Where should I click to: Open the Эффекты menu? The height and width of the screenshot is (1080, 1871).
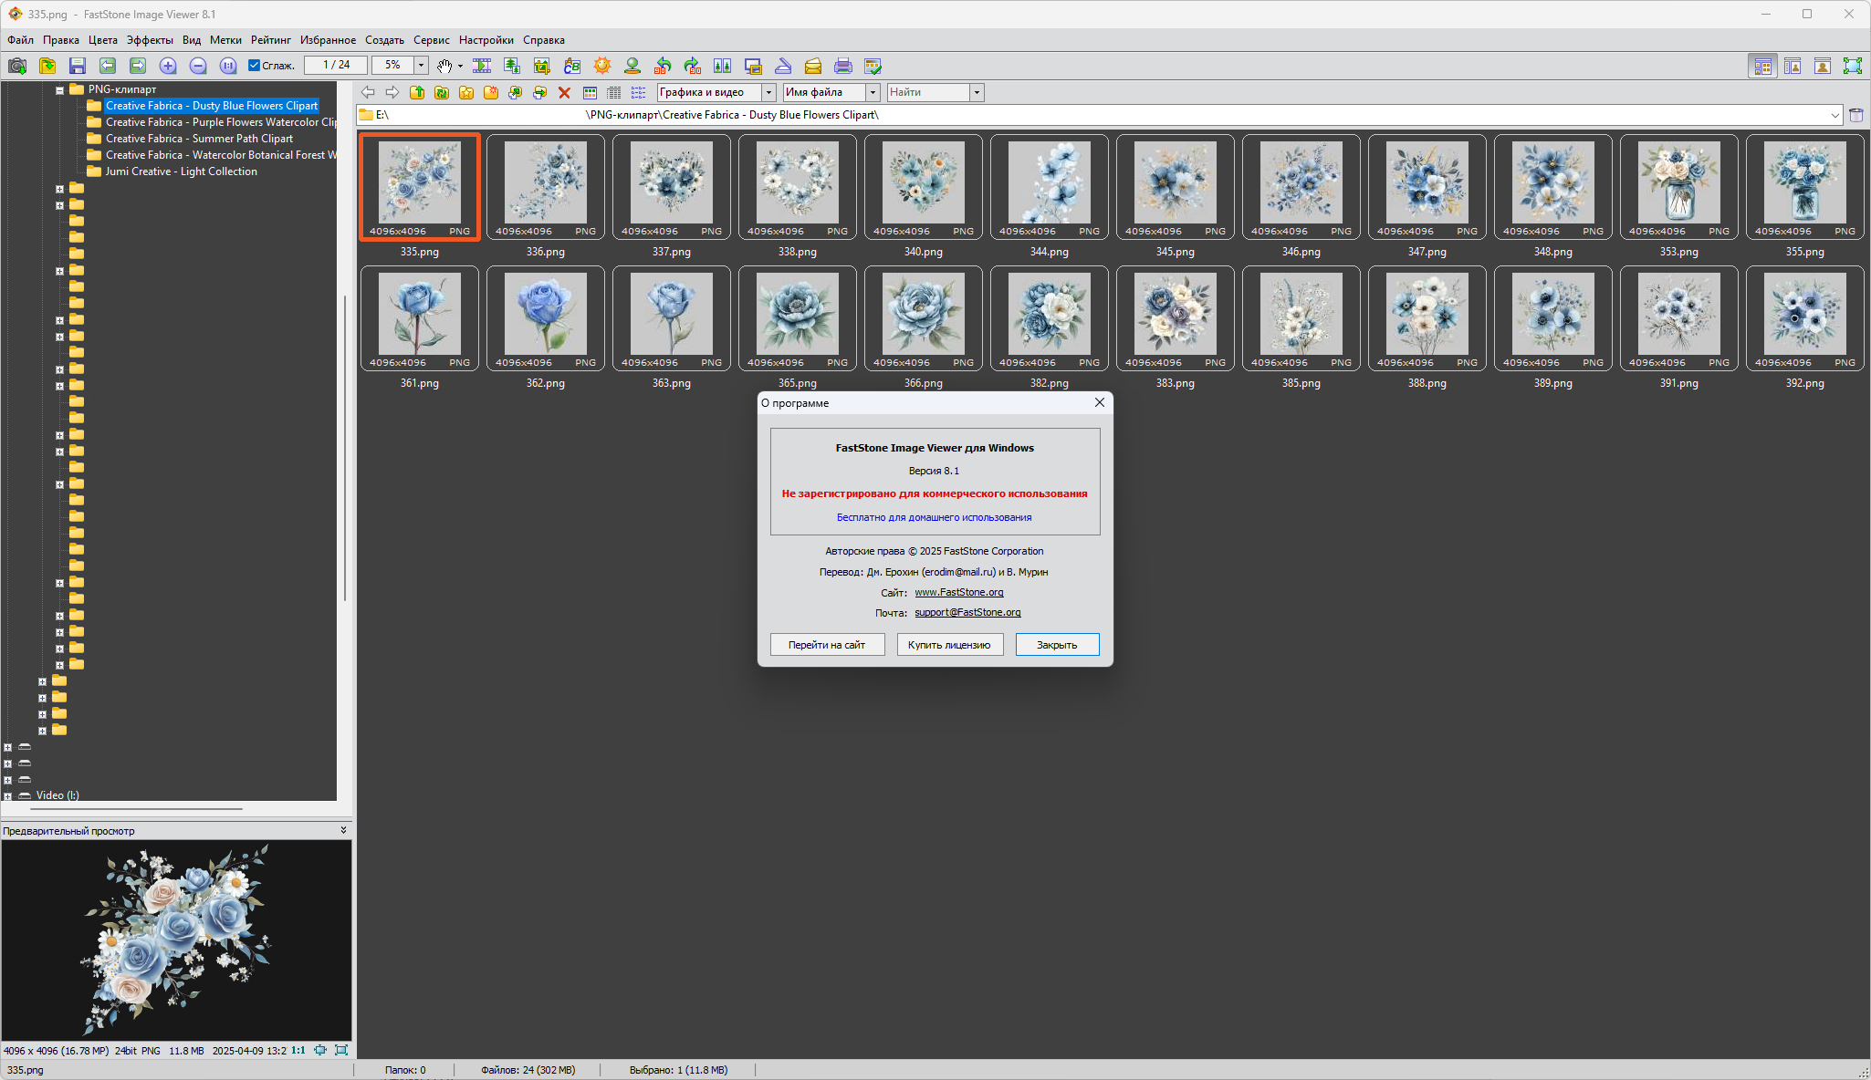coord(150,40)
